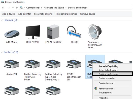The height and width of the screenshot is (99, 134).
Task: Go back with the back arrow
Action: pyautogui.click(x=3, y=8)
